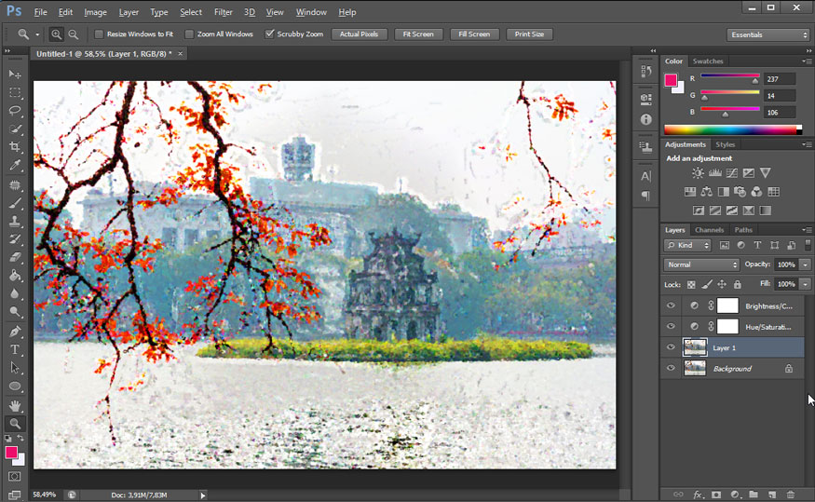This screenshot has height=502, width=815.
Task: Switch to the Channels tab
Action: [709, 229]
